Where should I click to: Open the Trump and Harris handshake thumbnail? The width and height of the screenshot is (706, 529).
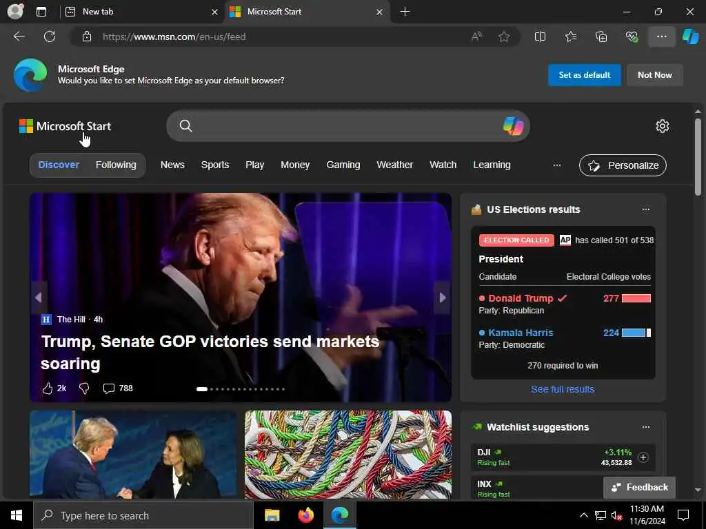point(133,455)
